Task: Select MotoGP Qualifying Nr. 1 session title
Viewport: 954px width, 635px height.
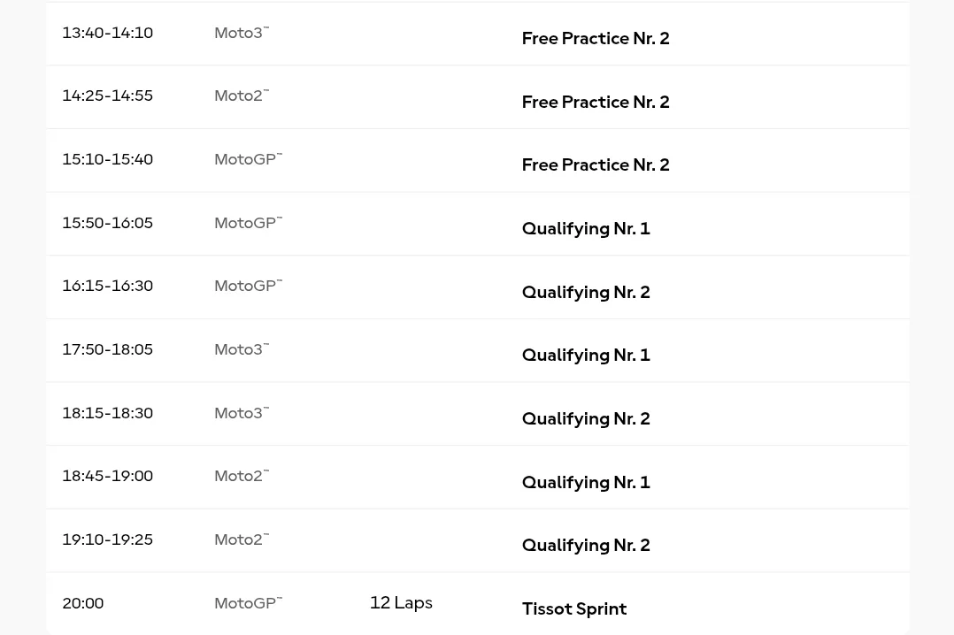Action: pyautogui.click(x=585, y=229)
